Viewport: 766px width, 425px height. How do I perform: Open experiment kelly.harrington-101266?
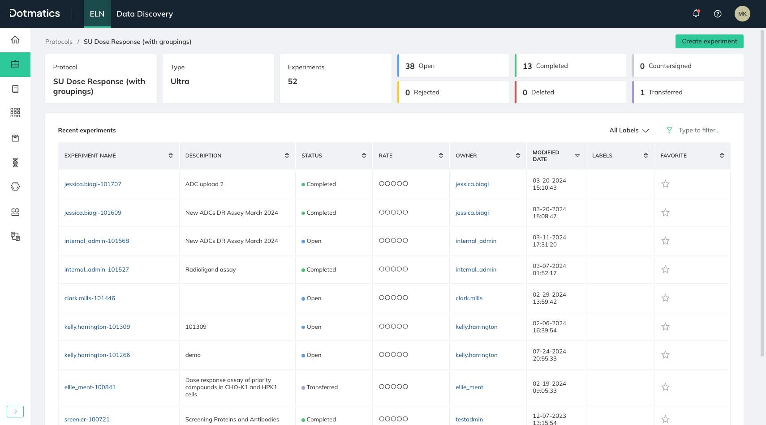[97, 355]
